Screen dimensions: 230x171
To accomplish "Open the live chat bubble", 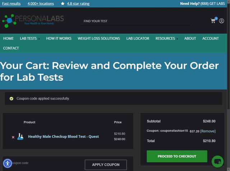I will click(217, 161).
